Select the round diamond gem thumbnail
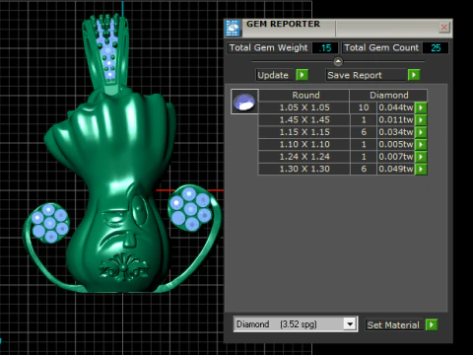 tap(244, 102)
